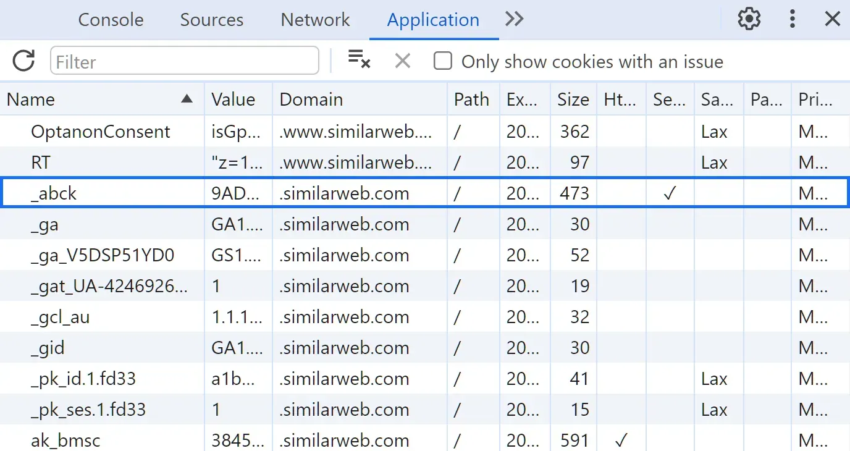Close DevTools with the X icon
The image size is (850, 451).
[832, 19]
